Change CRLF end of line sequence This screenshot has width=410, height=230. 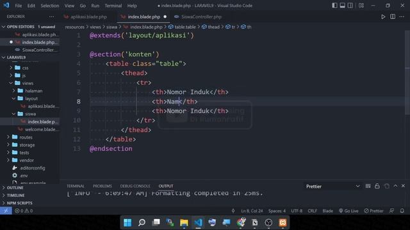coord(312,211)
